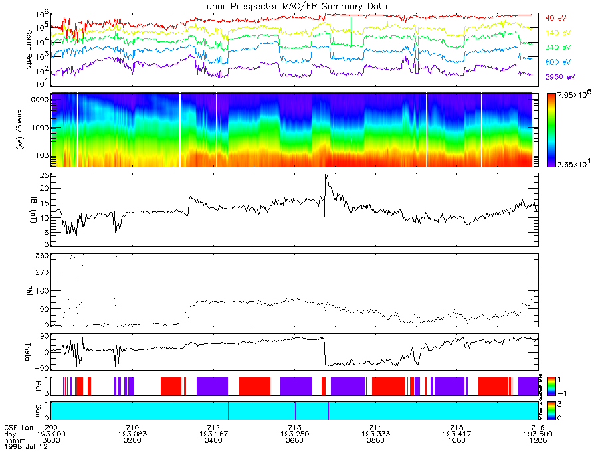Click energy axis tick "10000"
Viewport: 598px width, 465px height.
coord(38,100)
